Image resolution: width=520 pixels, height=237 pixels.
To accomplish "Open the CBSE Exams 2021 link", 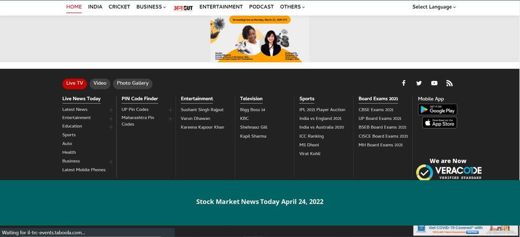I will (376, 110).
